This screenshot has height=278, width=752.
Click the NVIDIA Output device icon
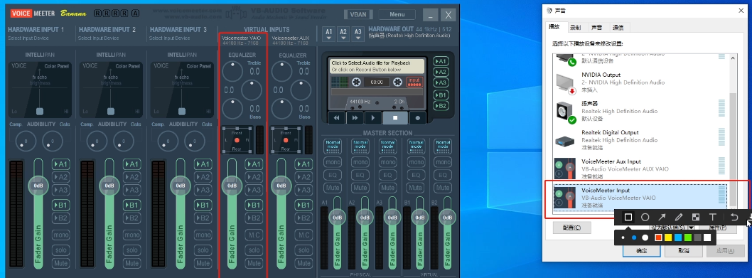[566, 84]
